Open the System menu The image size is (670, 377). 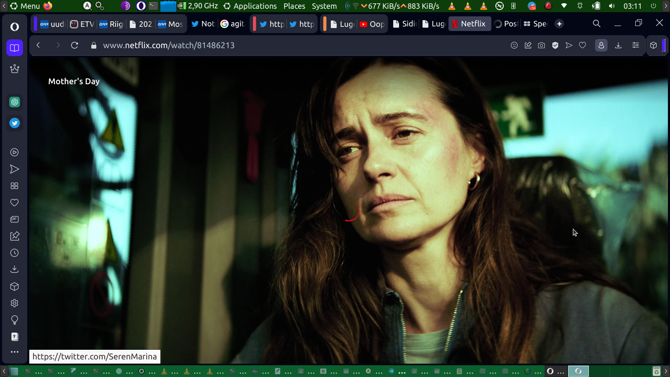[324, 6]
